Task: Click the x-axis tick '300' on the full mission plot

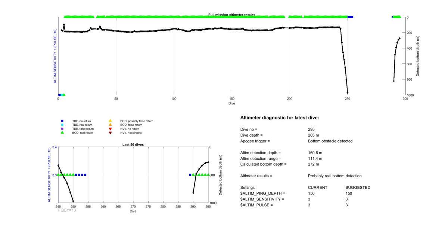Action: coord(405,99)
